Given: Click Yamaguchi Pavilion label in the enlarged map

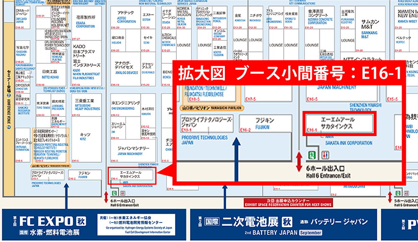Looking at the screenshot, I should 212,108.
